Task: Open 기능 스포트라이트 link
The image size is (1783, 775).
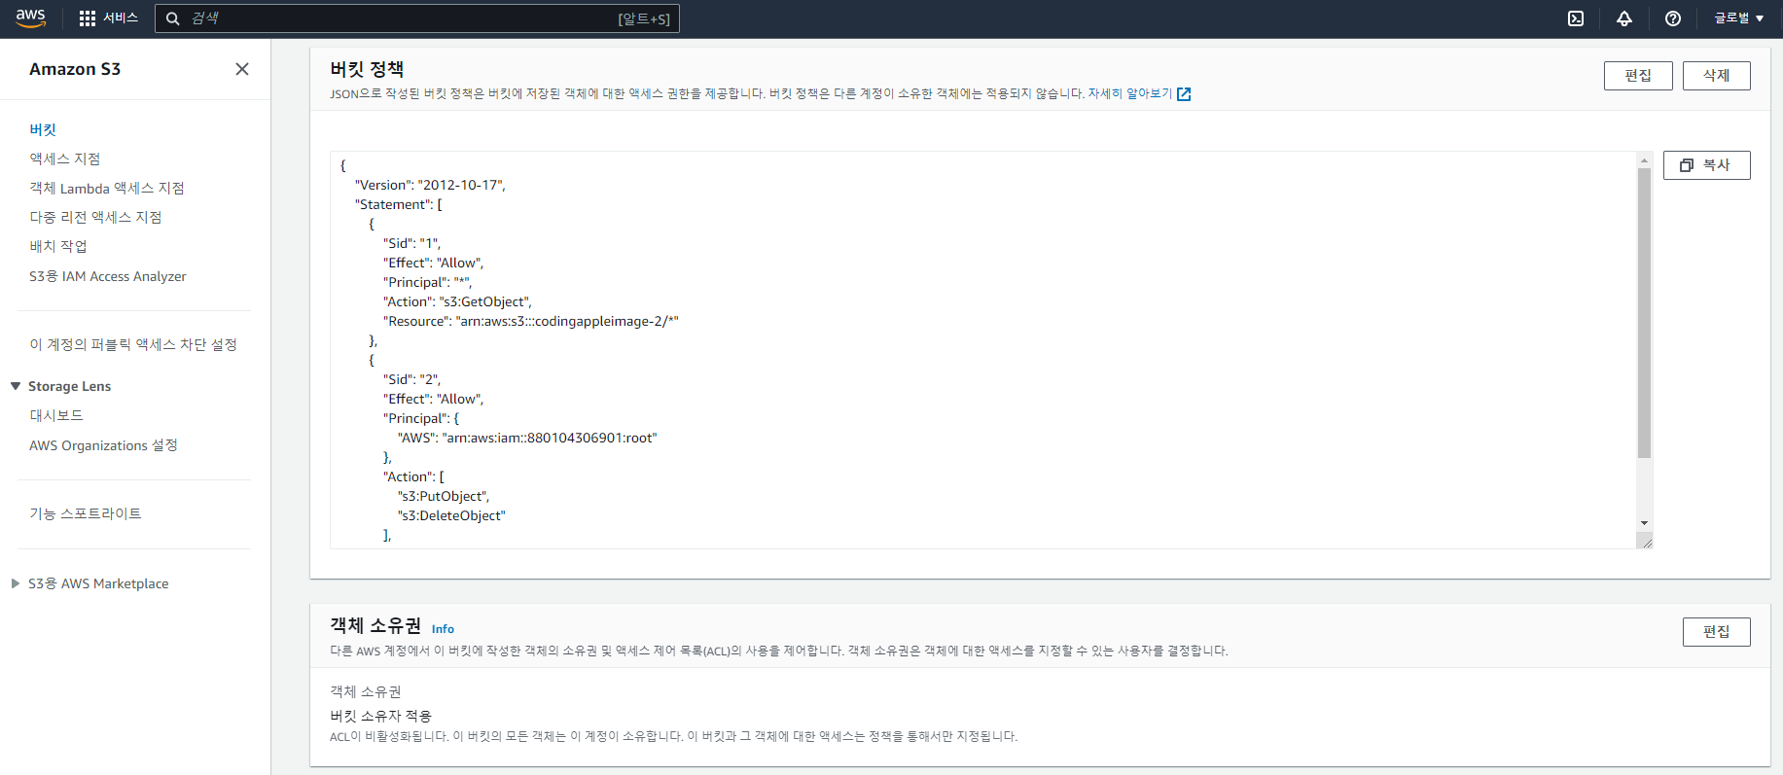Action: tap(86, 513)
